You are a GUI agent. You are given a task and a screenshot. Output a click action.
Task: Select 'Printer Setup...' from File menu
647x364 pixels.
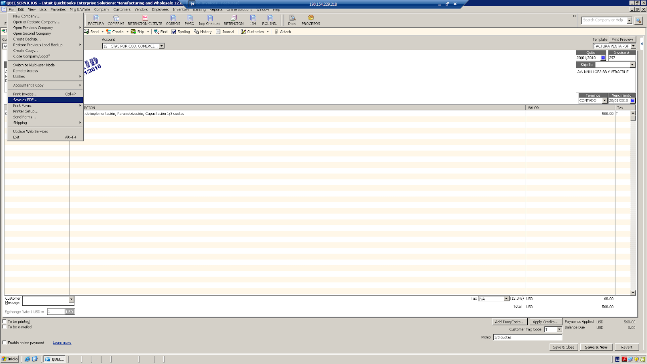point(45,111)
